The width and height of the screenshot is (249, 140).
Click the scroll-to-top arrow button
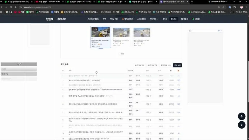pyautogui.click(x=241, y=116)
